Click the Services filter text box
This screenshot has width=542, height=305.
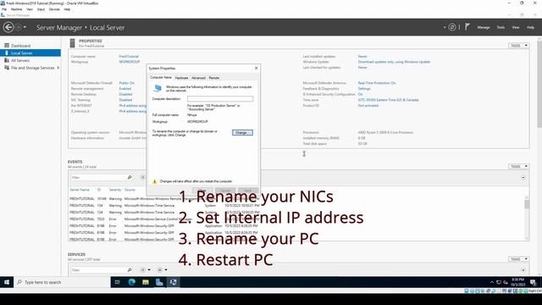pos(98,270)
